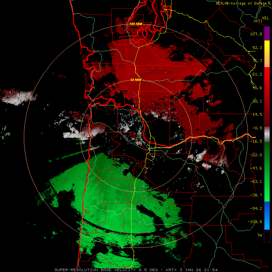The image size is (272, 272).
Task: Click the -0.9 velocity scale value
Action: [x=257, y=128]
